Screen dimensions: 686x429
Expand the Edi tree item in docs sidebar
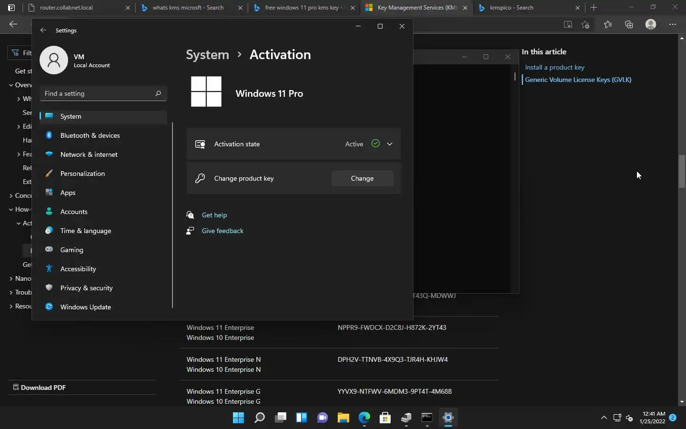point(19,126)
